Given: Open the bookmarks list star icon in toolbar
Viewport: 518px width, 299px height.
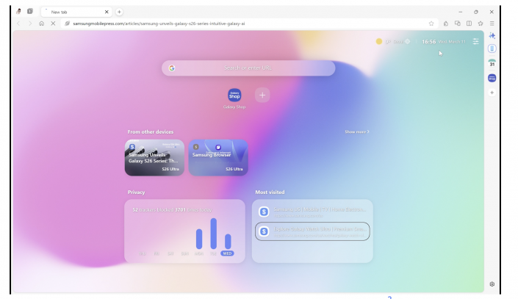Looking at the screenshot, I should coord(481,24).
